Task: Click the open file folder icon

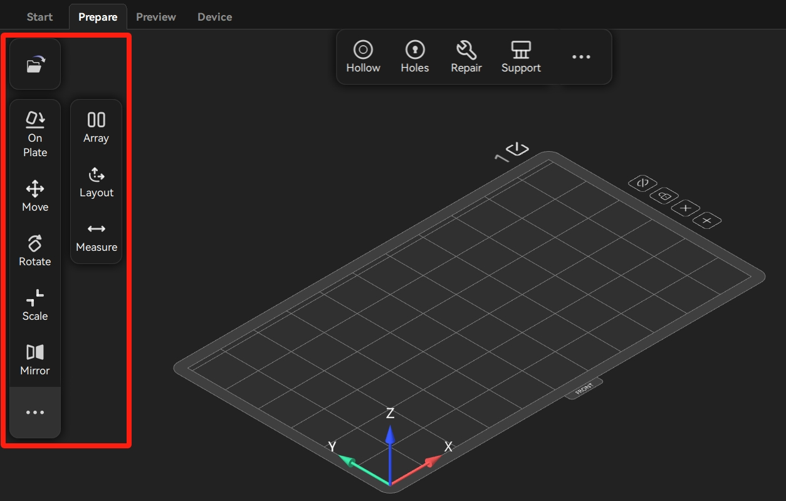Action: pos(35,65)
